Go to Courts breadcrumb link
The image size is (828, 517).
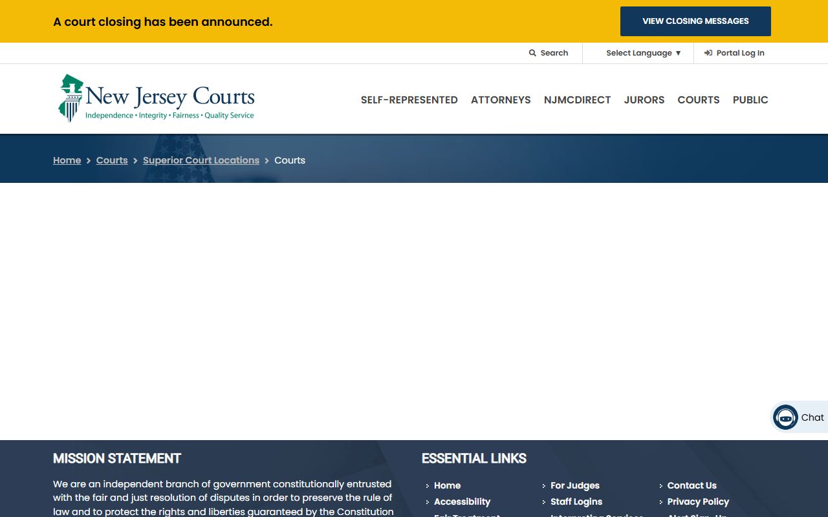pyautogui.click(x=112, y=160)
